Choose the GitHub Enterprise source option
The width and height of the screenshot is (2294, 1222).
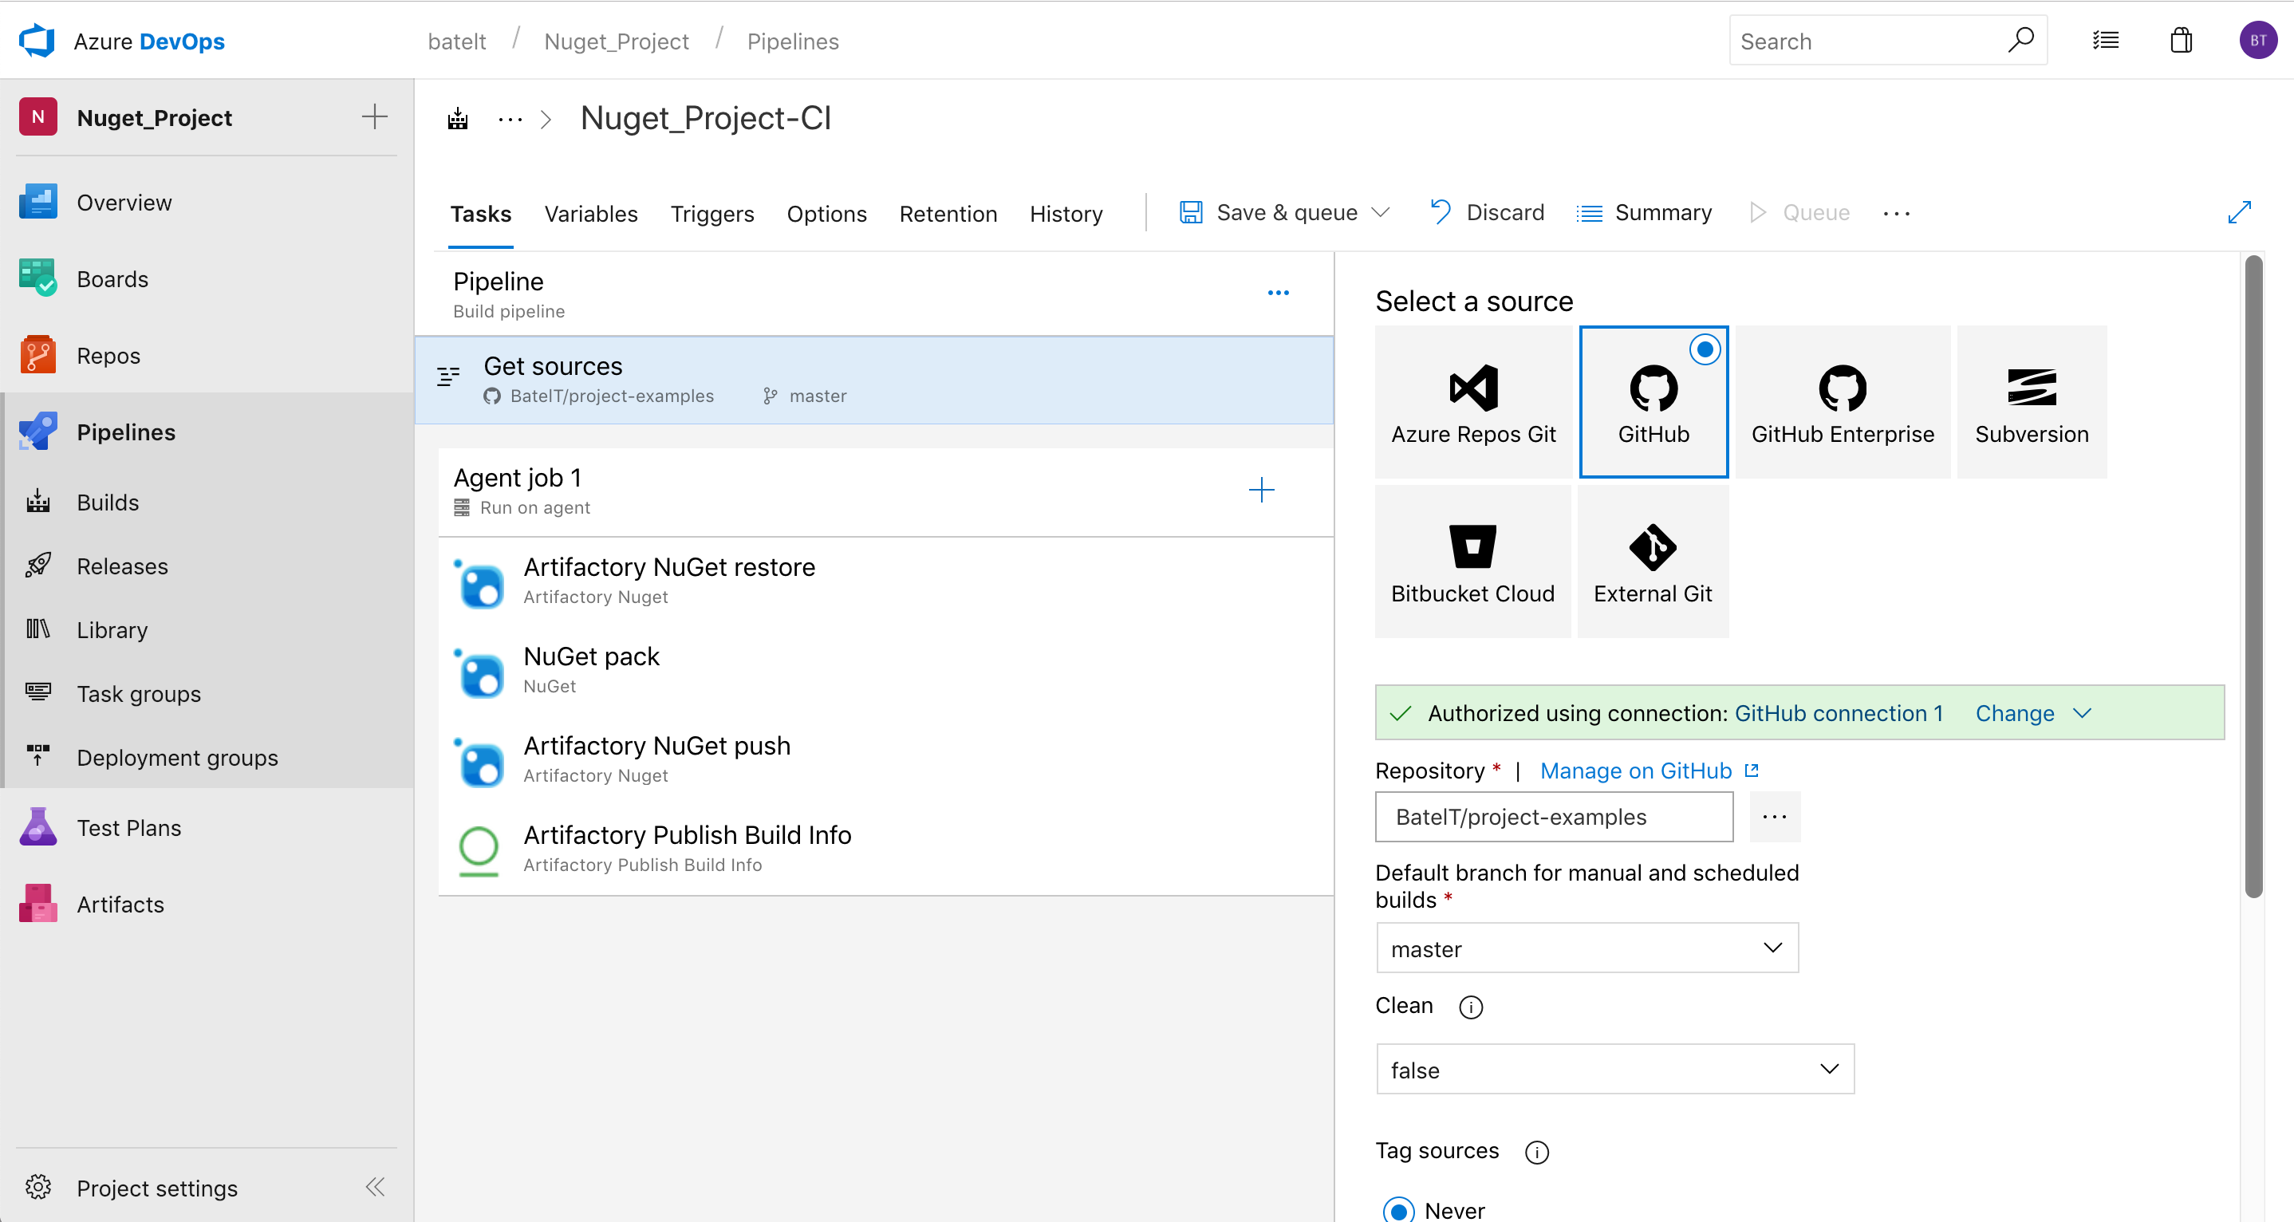click(x=1842, y=402)
